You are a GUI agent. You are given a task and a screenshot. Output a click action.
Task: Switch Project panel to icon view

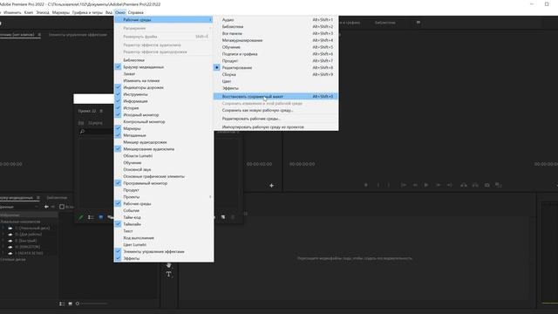click(x=101, y=217)
